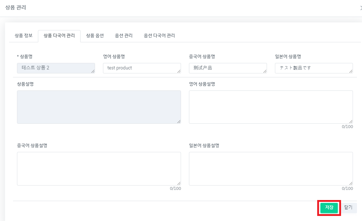This screenshot has width=362, height=221.
Task: Click inside the 중국어 상품설명 text area
Action: click(x=99, y=168)
